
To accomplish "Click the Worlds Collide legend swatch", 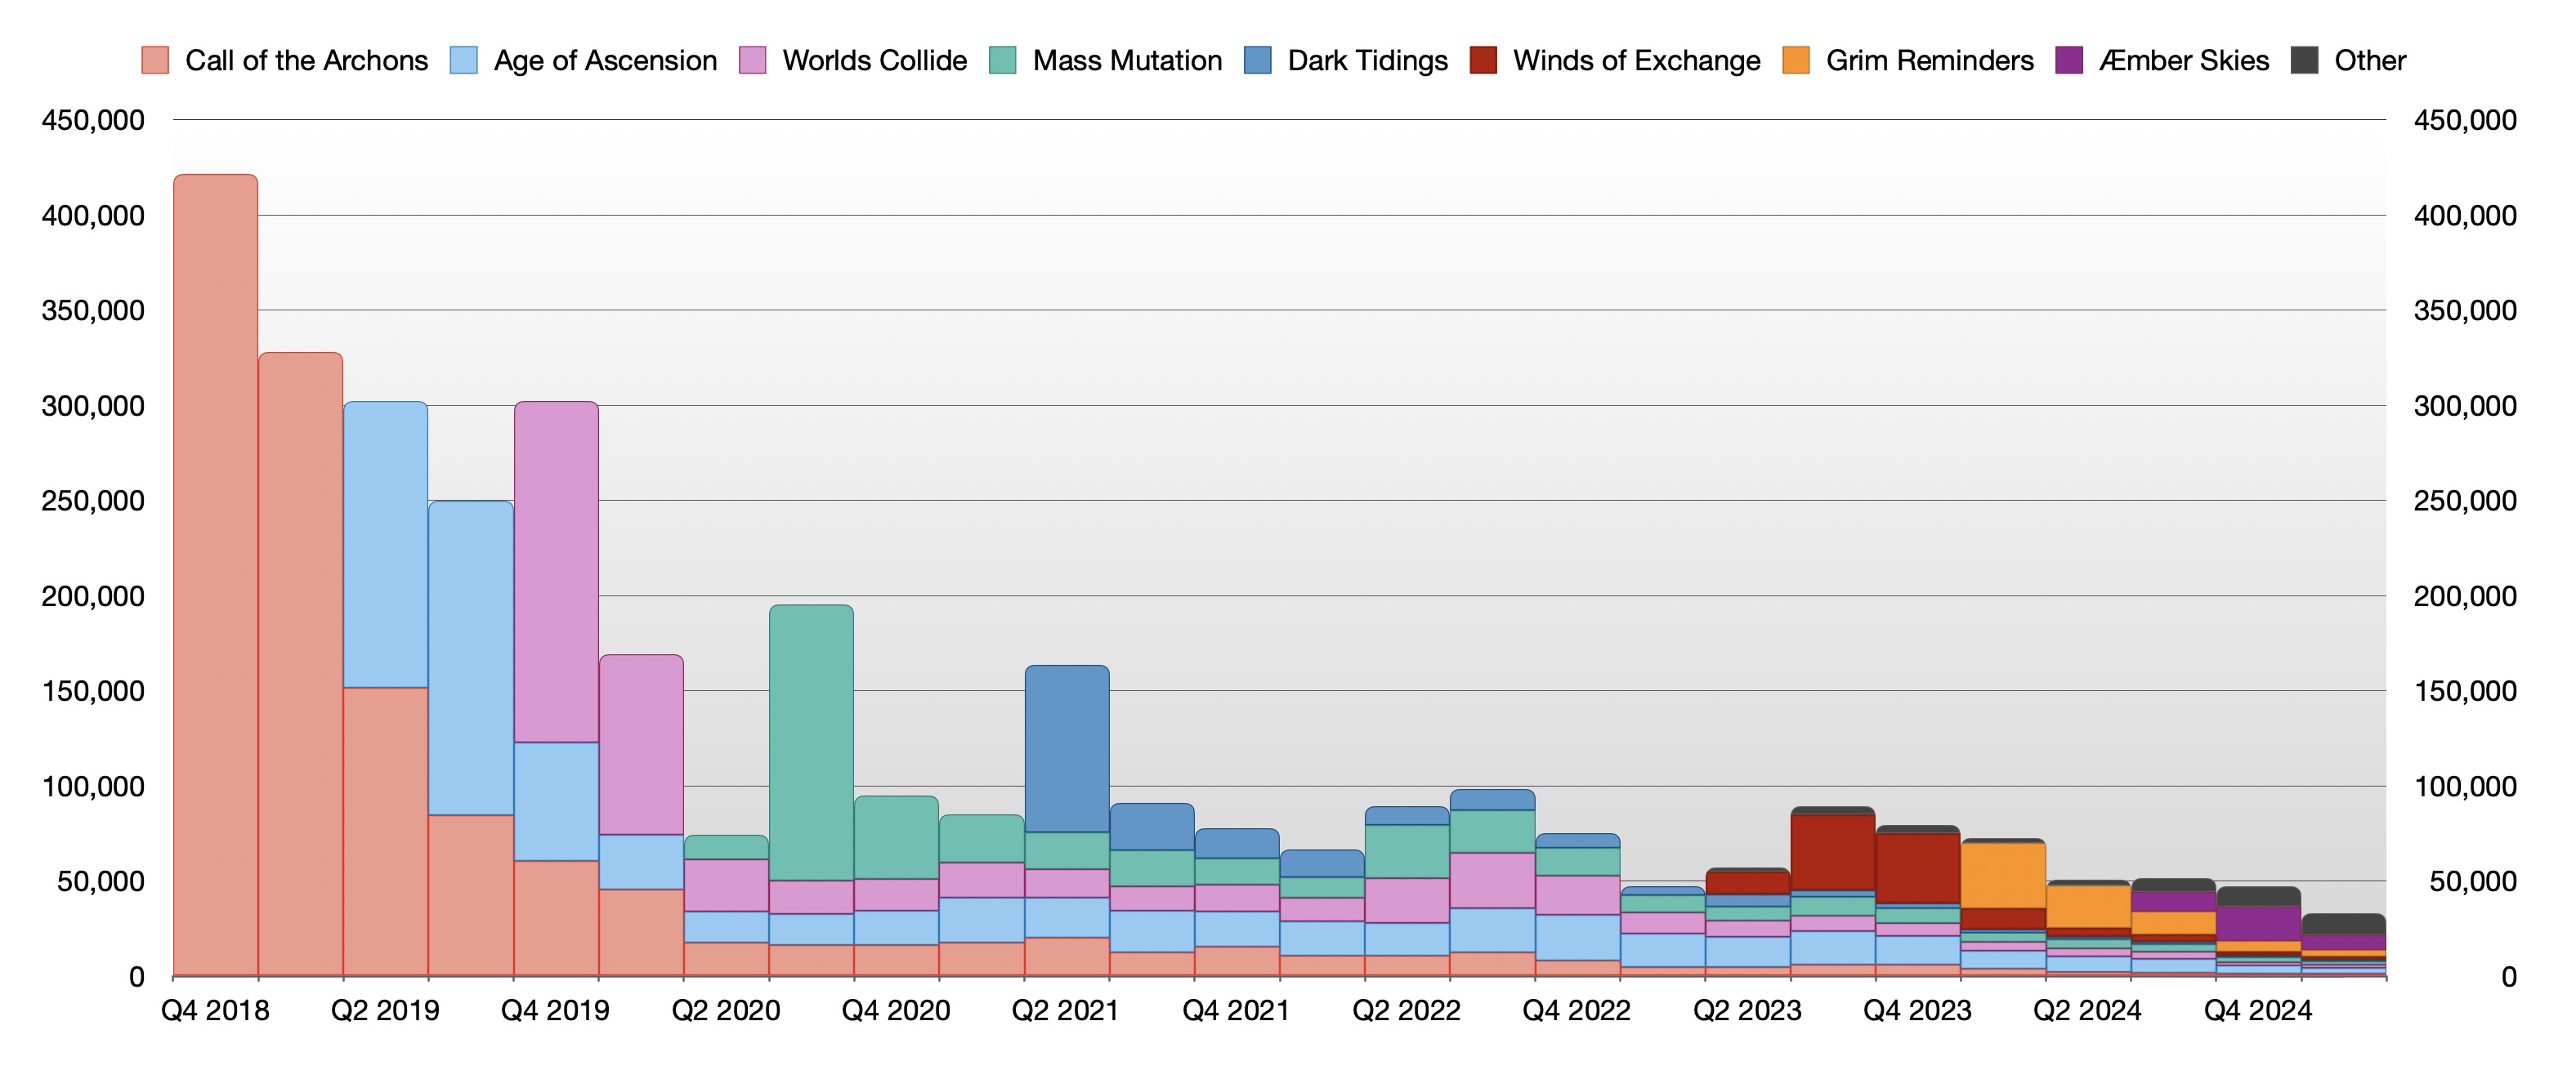I will pos(752,60).
